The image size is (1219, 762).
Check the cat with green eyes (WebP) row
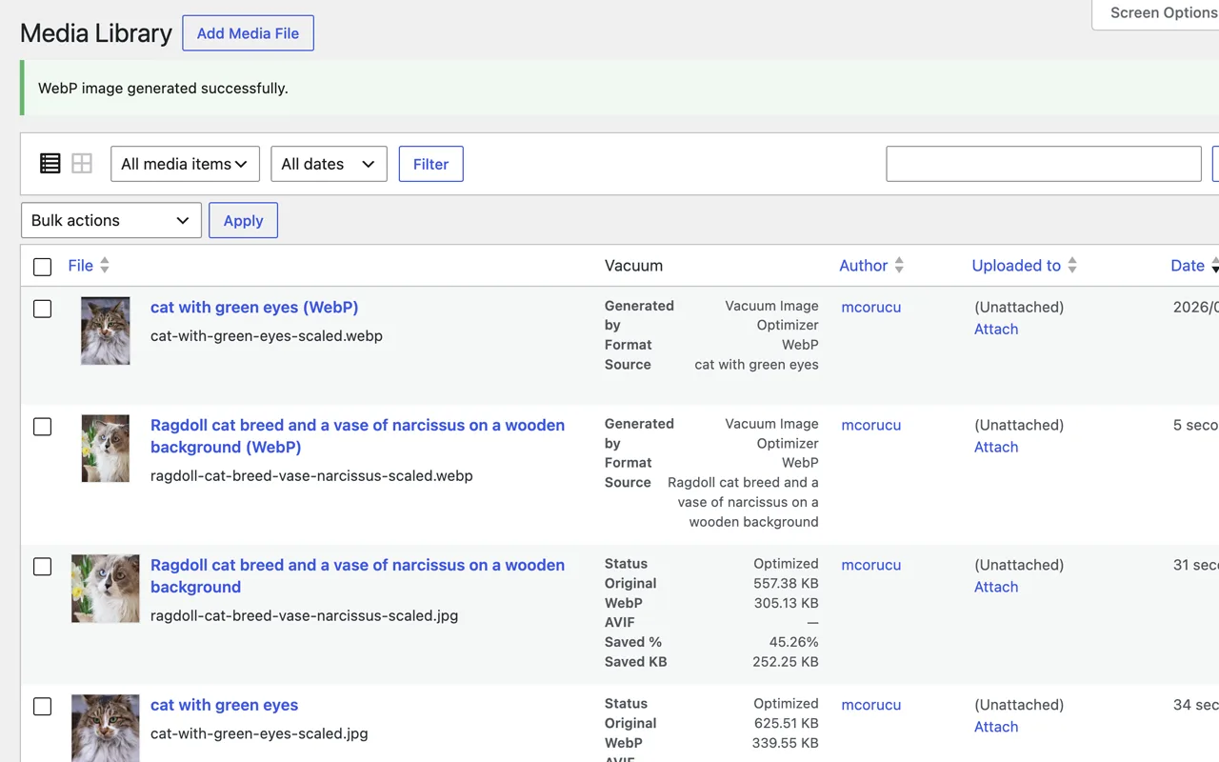pyautogui.click(x=43, y=309)
